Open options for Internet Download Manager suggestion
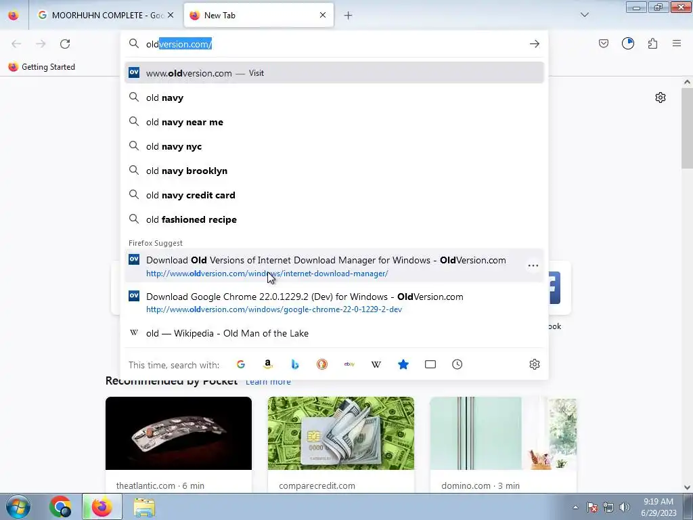 pyautogui.click(x=533, y=265)
